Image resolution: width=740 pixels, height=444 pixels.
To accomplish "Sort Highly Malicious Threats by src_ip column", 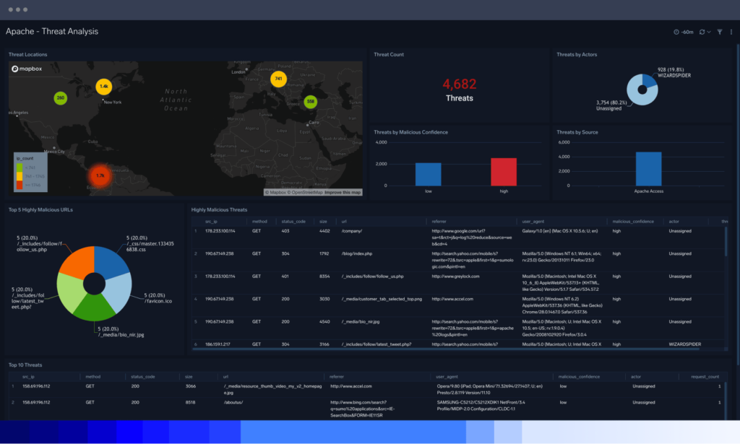I will point(211,222).
